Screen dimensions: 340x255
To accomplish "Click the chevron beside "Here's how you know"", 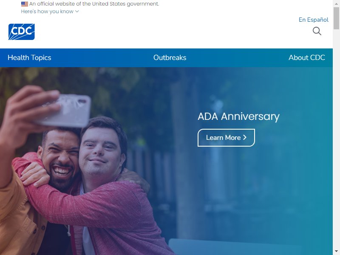I will (77, 11).
